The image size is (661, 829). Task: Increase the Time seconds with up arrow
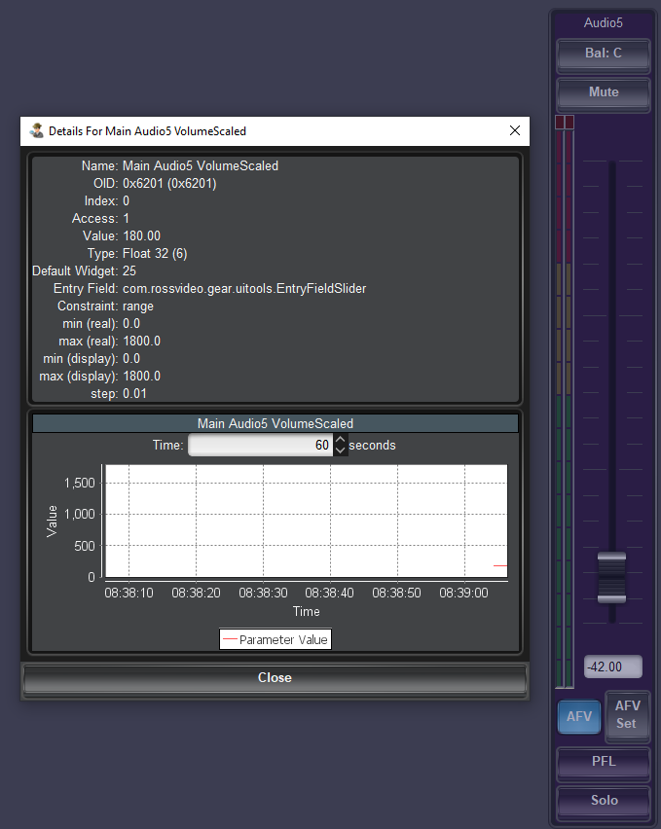[x=340, y=440]
